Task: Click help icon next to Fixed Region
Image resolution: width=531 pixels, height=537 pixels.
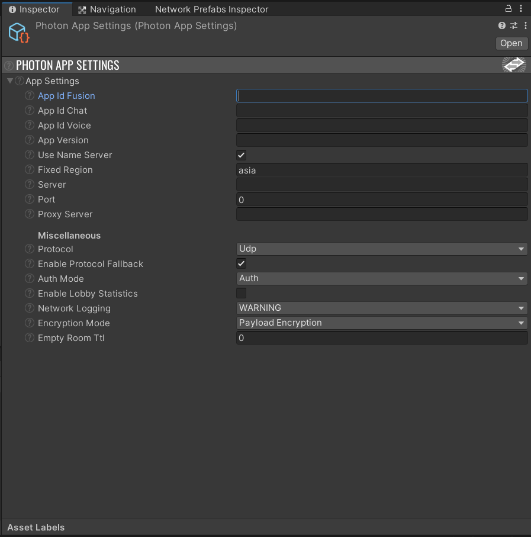Action: pyautogui.click(x=30, y=169)
